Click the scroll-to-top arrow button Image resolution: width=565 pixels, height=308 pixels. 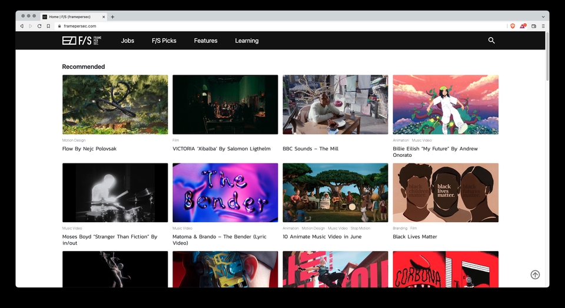click(535, 274)
